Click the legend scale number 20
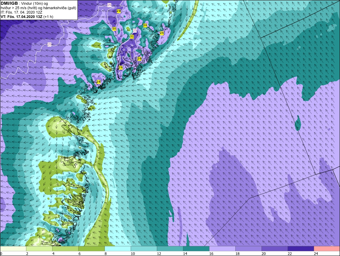 (x=264, y=254)
